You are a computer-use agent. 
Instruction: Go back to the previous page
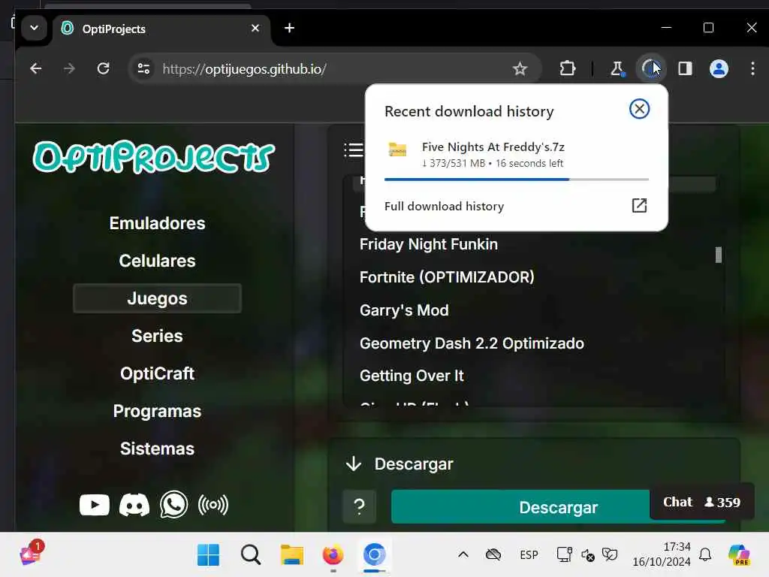[x=36, y=68]
